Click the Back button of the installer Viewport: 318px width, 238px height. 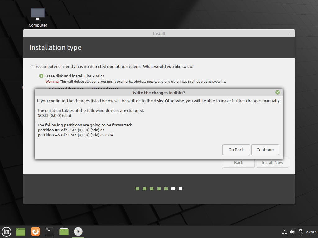tap(238, 162)
